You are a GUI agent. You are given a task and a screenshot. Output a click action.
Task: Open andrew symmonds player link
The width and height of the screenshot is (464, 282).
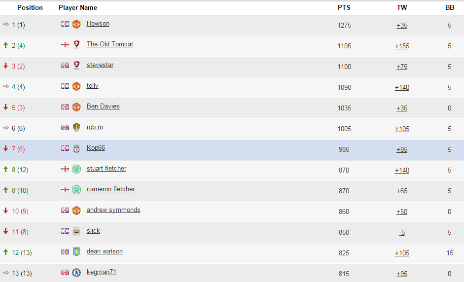(113, 210)
